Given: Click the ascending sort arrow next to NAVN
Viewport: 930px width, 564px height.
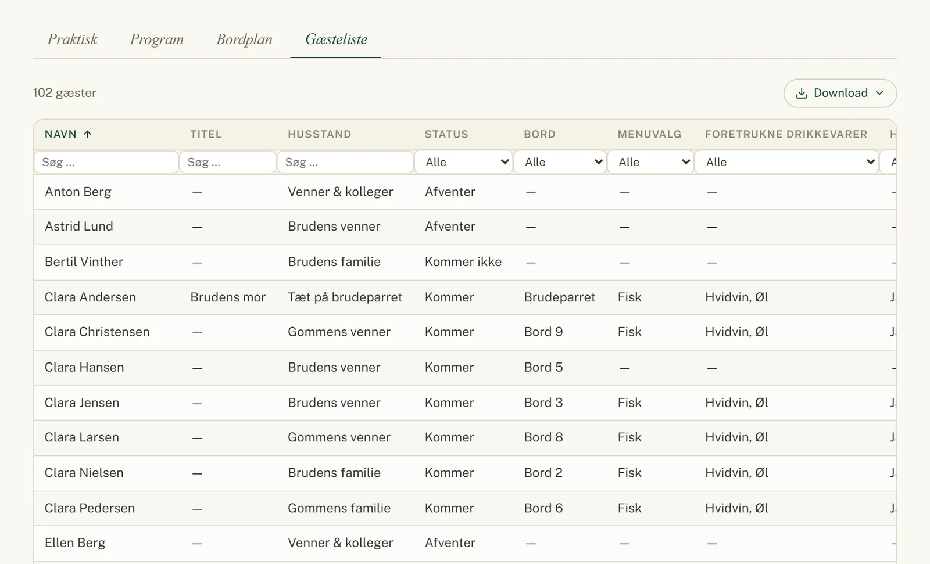Looking at the screenshot, I should 87,134.
